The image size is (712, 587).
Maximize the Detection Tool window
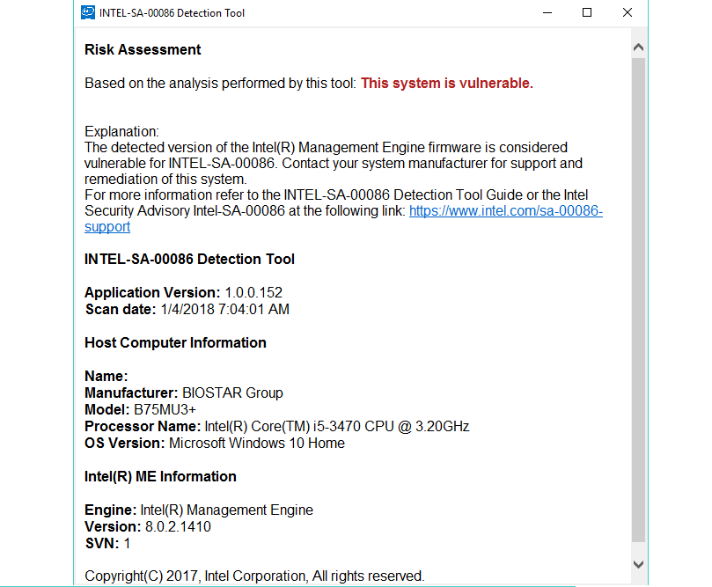point(587,12)
